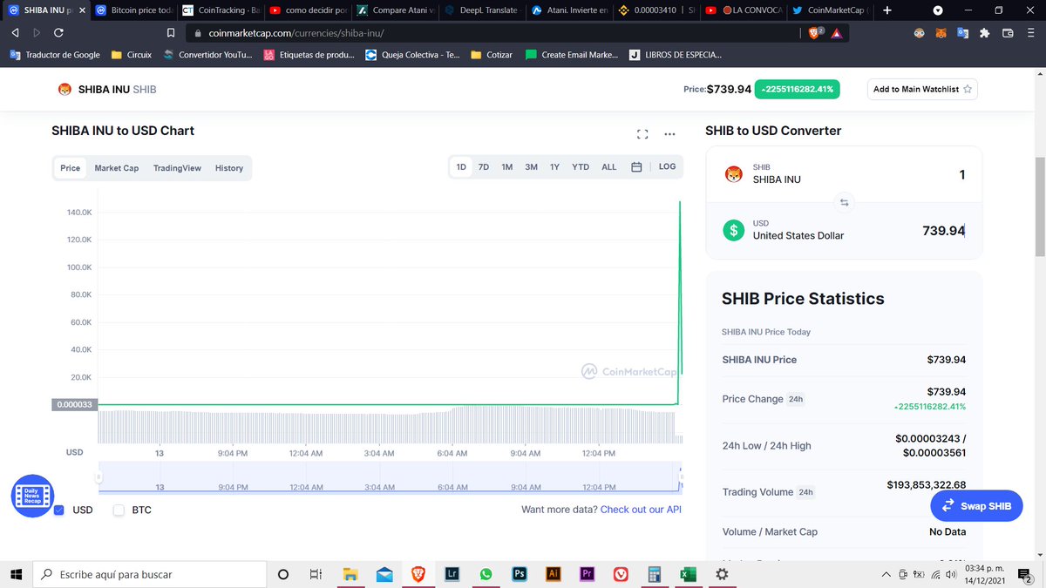Set chart range to 1Y
The width and height of the screenshot is (1046, 588).
pos(554,166)
